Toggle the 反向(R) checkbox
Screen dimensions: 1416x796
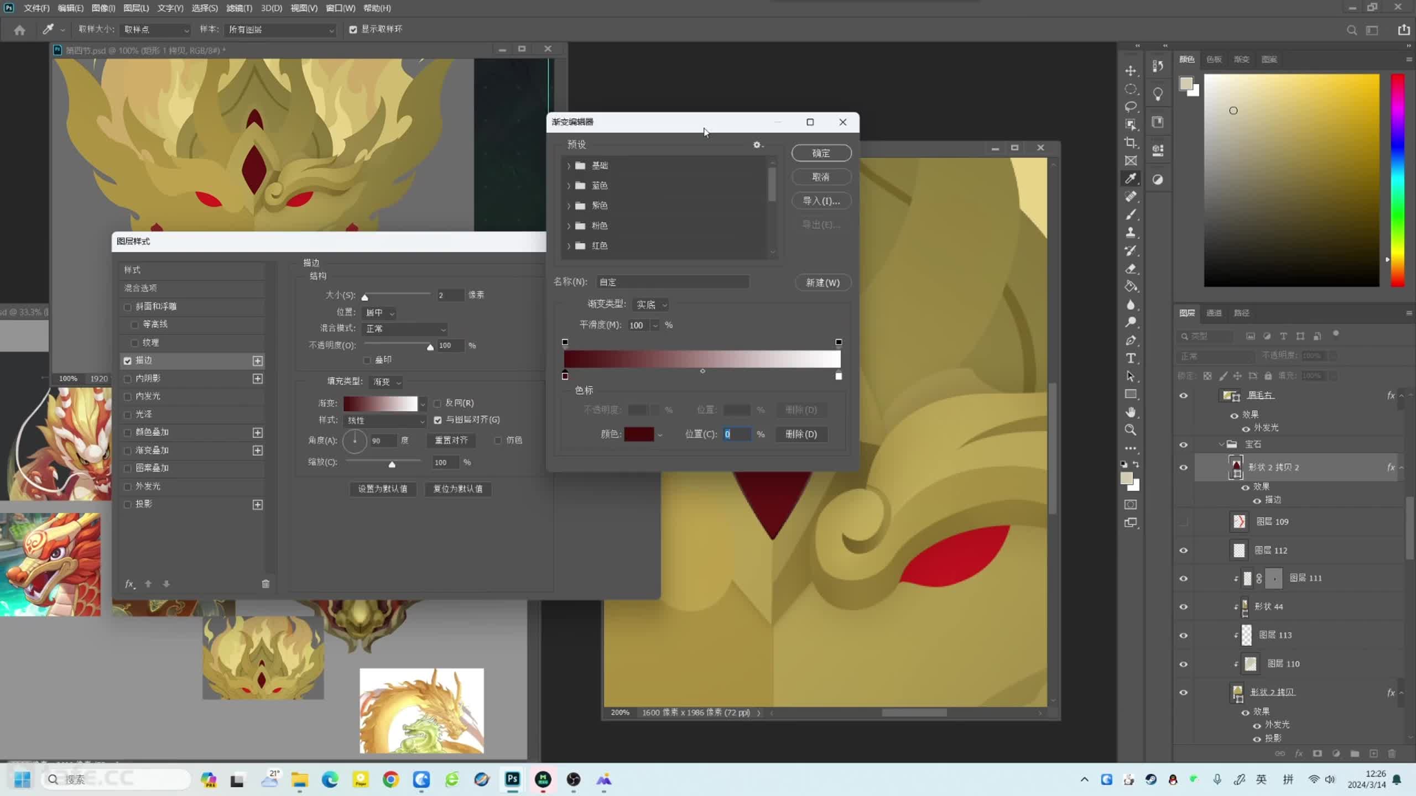(438, 404)
